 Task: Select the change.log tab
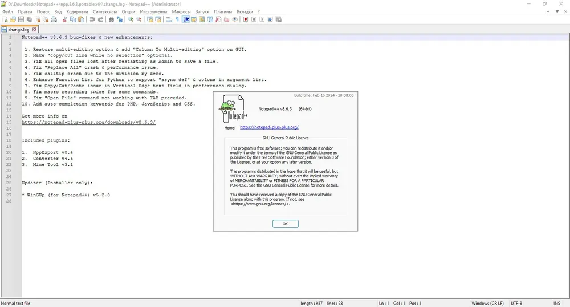point(19,30)
